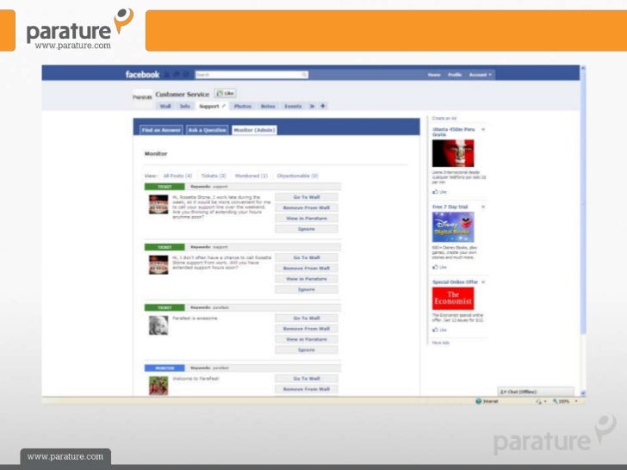Screen dimensions: 627x470
Task: Open the Ask a Question tab
Action: click(x=207, y=130)
